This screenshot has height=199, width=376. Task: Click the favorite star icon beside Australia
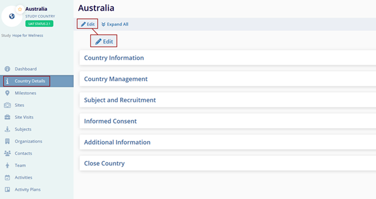coord(20,9)
